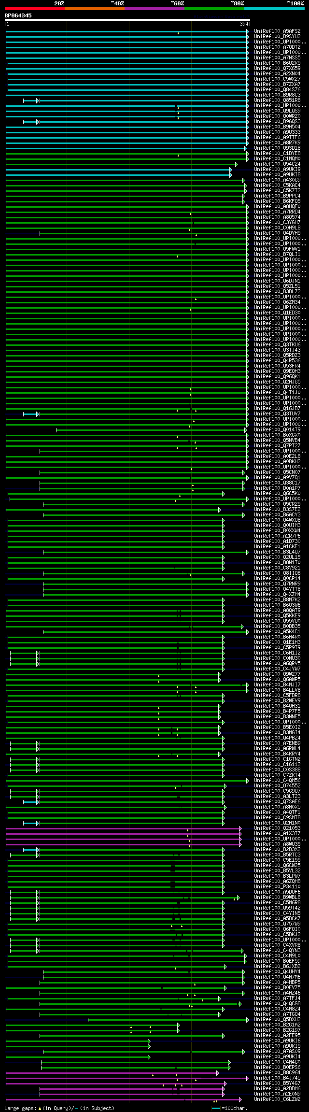This screenshot has height=1112, width=309.
Task: Select hit UniRef100_C5WX27
Action: (x=277, y=79)
